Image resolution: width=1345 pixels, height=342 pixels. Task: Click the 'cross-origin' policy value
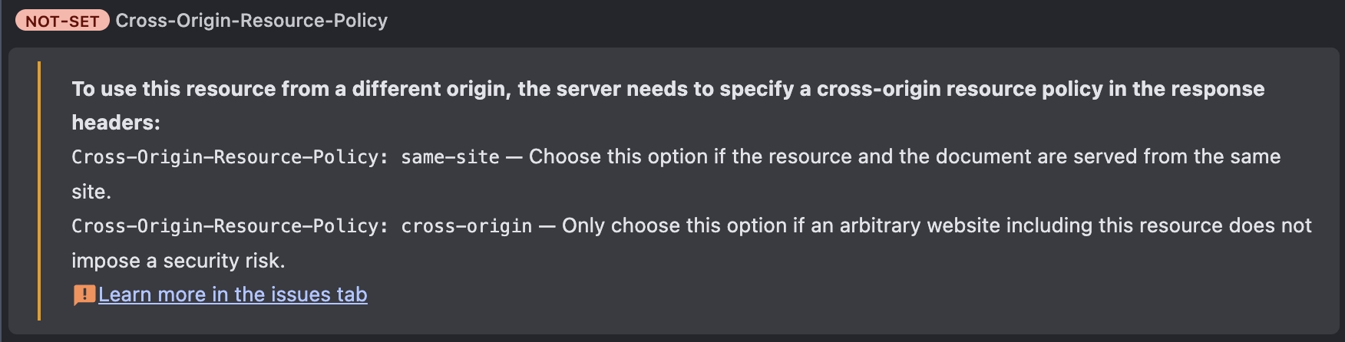(466, 226)
